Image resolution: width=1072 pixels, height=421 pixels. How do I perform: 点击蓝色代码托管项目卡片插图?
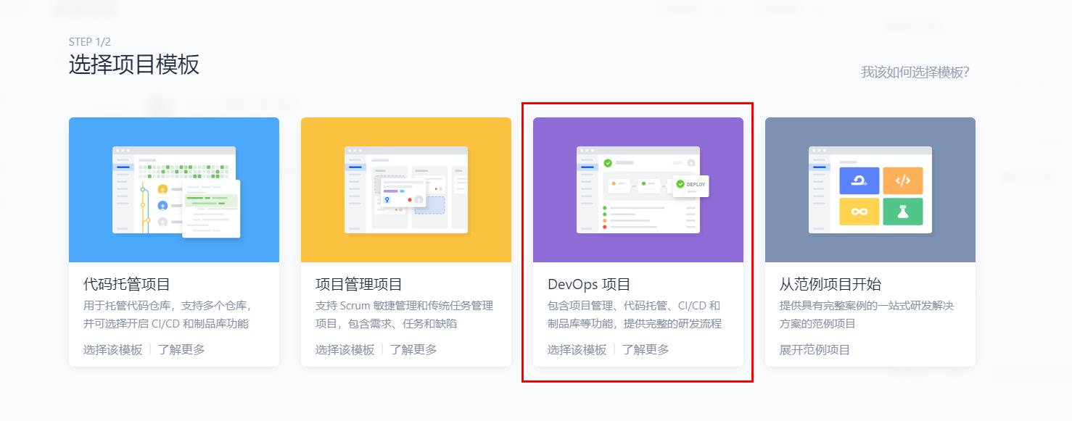[173, 190]
